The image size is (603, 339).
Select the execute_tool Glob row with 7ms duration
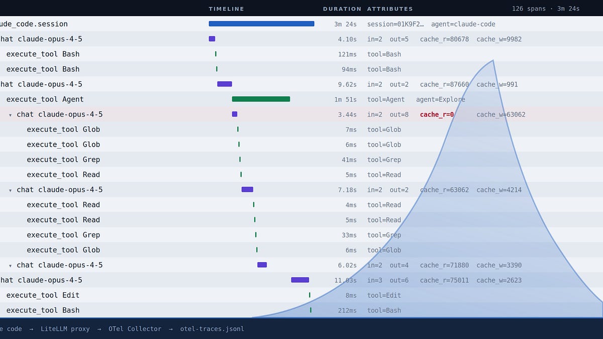[301, 129]
